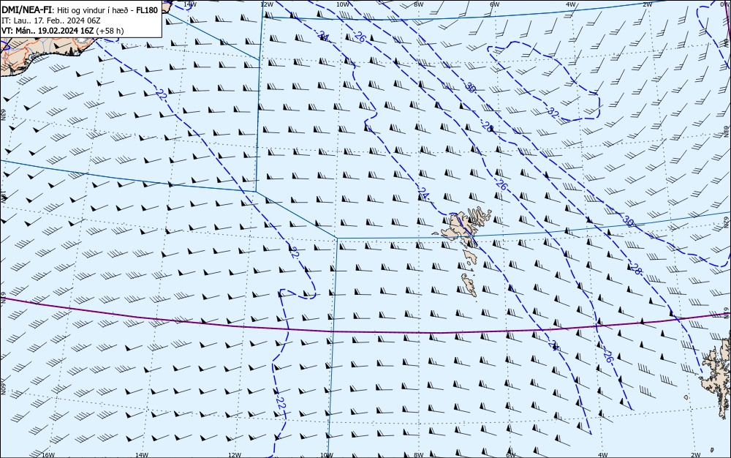Click the "22" label on the southernmost contour segment
Viewport: 731px width, 458px height.
(280, 403)
